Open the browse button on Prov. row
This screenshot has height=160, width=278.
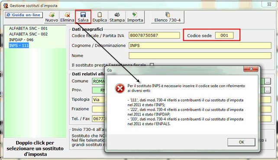(268, 90)
